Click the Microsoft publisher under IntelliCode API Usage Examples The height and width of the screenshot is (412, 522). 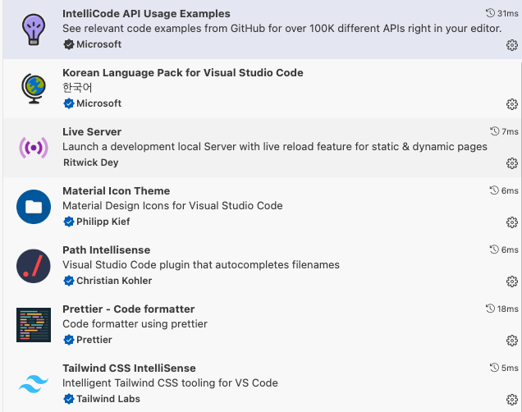[x=98, y=44]
